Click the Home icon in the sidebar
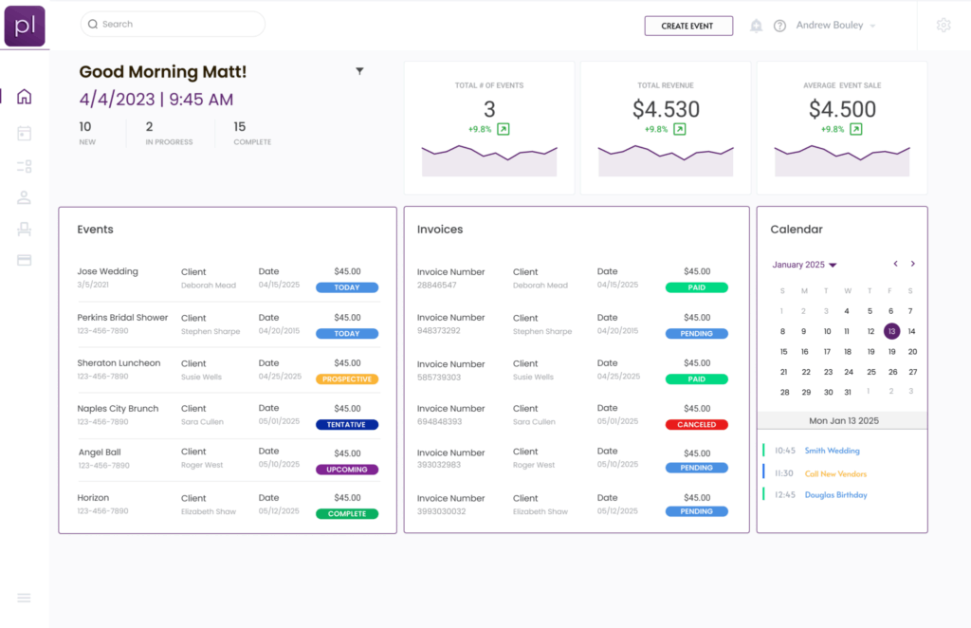971x628 pixels. click(x=25, y=97)
